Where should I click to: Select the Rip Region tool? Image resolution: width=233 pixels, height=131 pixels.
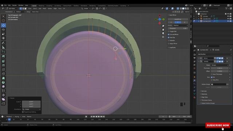tap(3, 103)
